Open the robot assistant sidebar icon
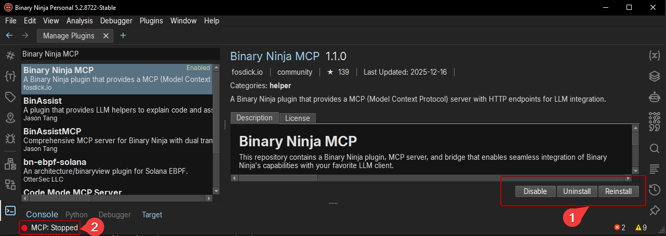 point(655,96)
